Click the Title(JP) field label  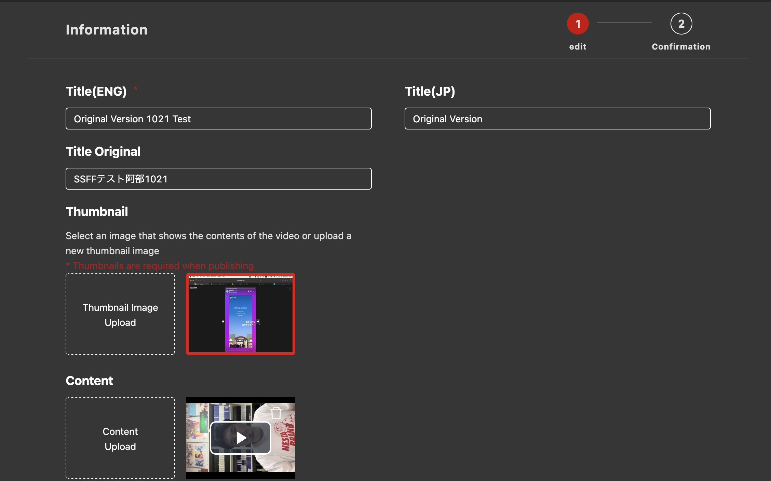tap(430, 91)
